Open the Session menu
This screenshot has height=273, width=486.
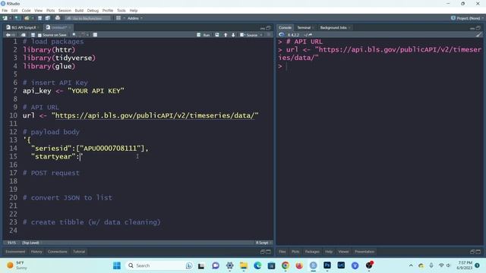pyautogui.click(x=65, y=11)
